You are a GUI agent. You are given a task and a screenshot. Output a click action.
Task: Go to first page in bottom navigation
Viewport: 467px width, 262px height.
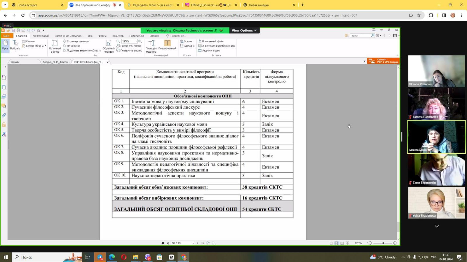163,243
